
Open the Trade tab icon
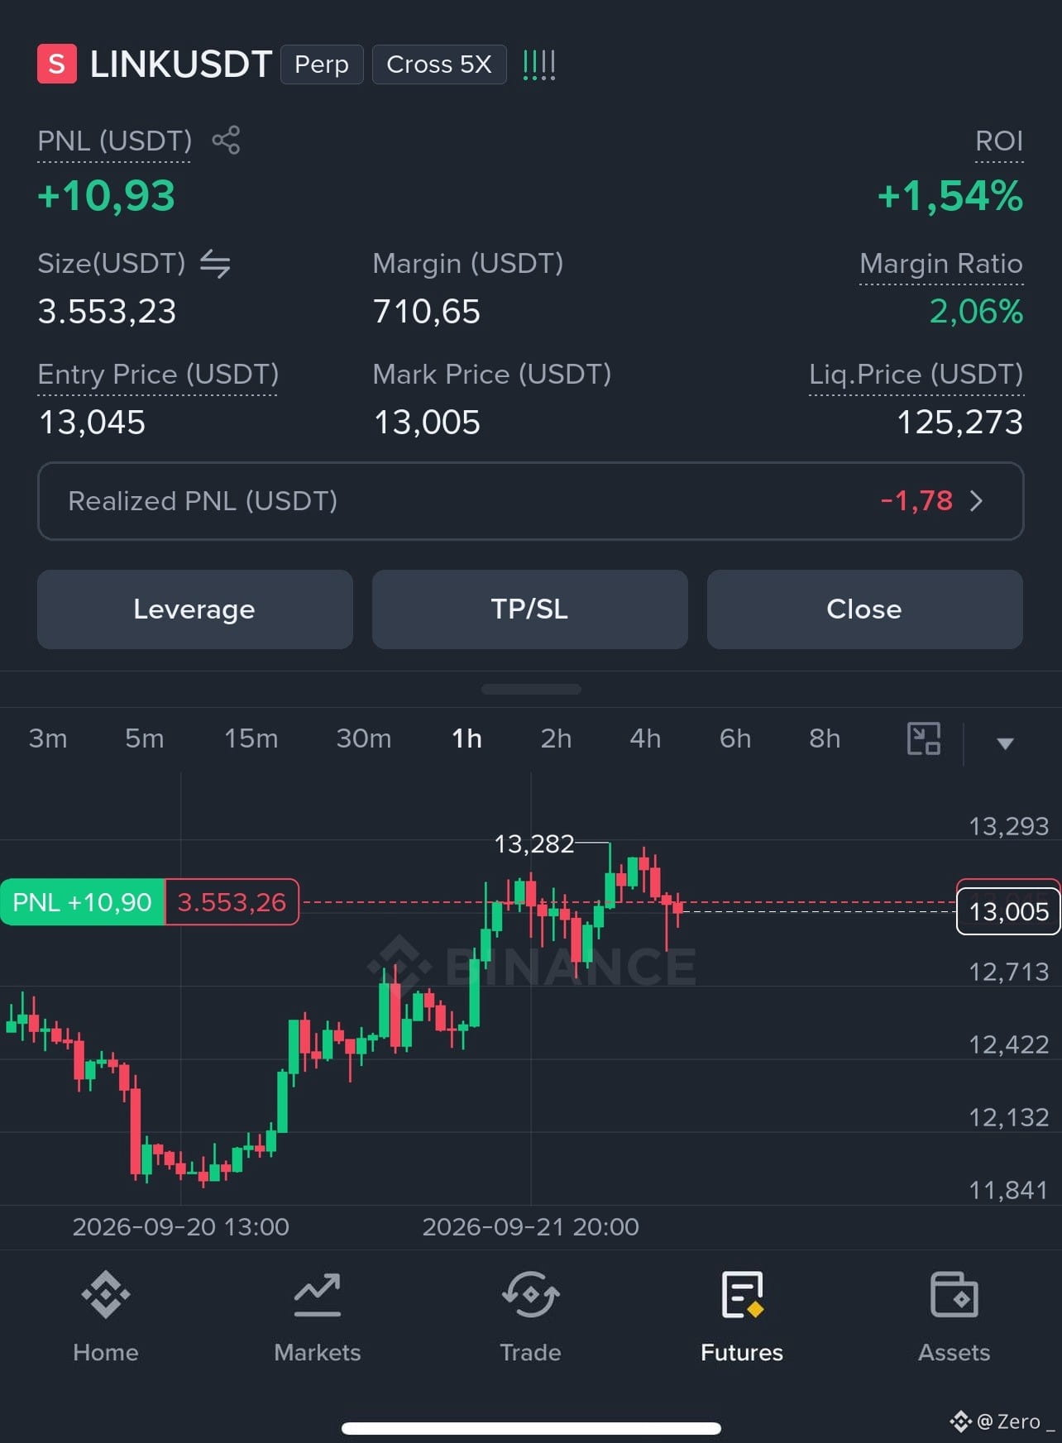[530, 1294]
